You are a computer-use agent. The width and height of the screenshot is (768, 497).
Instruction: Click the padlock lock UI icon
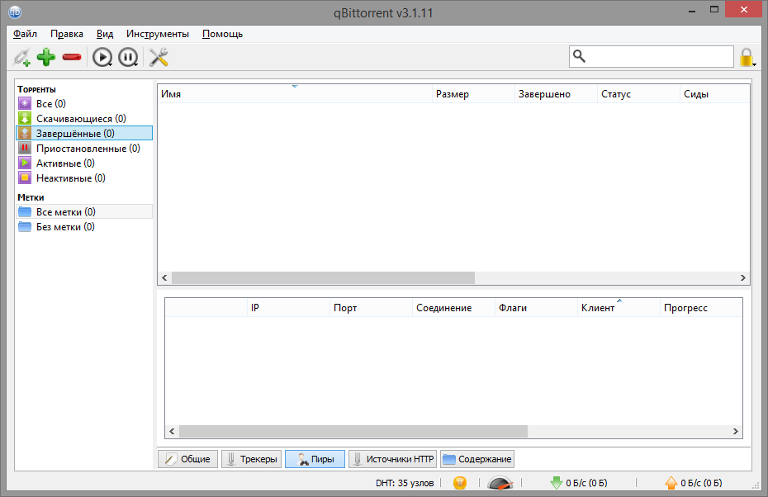(x=747, y=57)
